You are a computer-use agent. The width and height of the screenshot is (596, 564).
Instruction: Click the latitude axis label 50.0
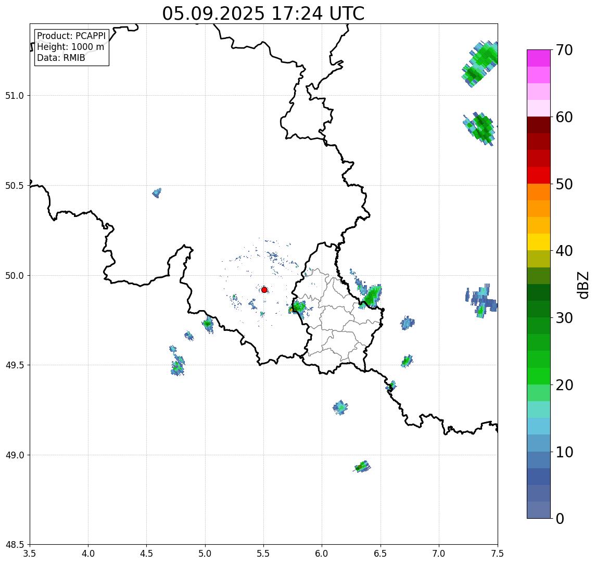(15, 276)
